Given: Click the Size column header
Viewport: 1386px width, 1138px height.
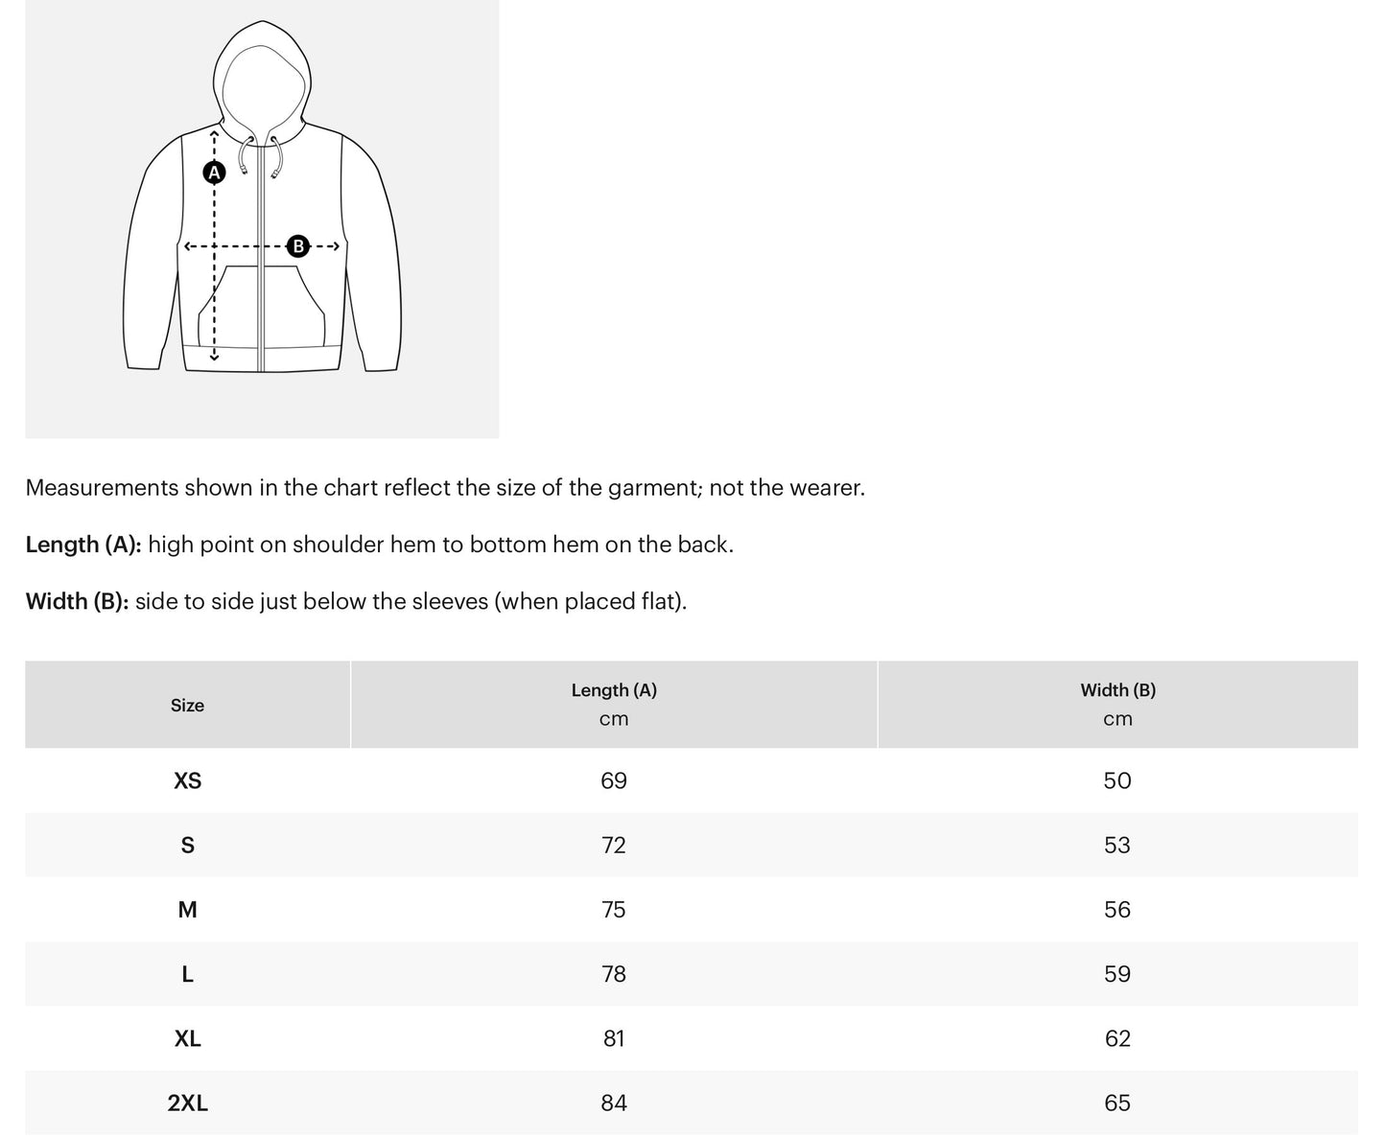Looking at the screenshot, I should tap(187, 706).
